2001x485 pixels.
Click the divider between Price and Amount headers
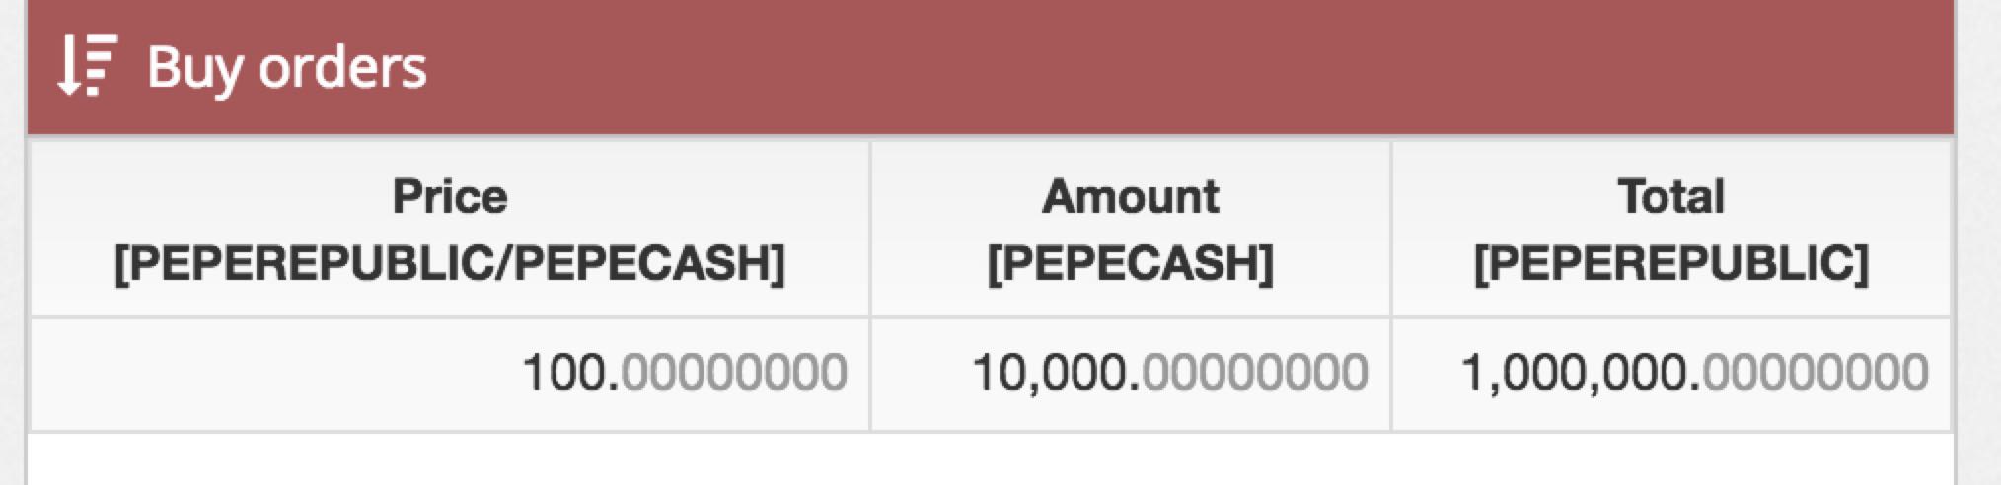pyautogui.click(x=869, y=229)
